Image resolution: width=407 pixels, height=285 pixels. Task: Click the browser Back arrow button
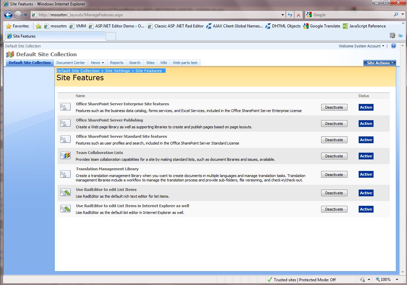click(x=8, y=15)
